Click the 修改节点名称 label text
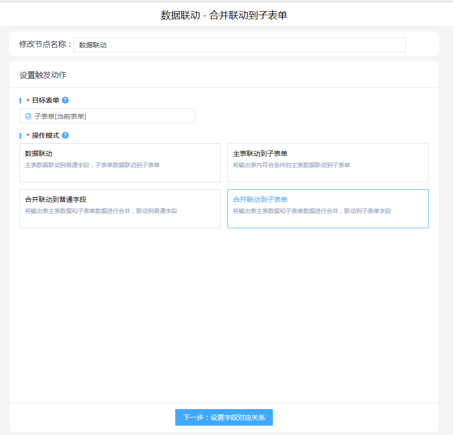Image resolution: width=453 pixels, height=435 pixels. pyautogui.click(x=45, y=44)
